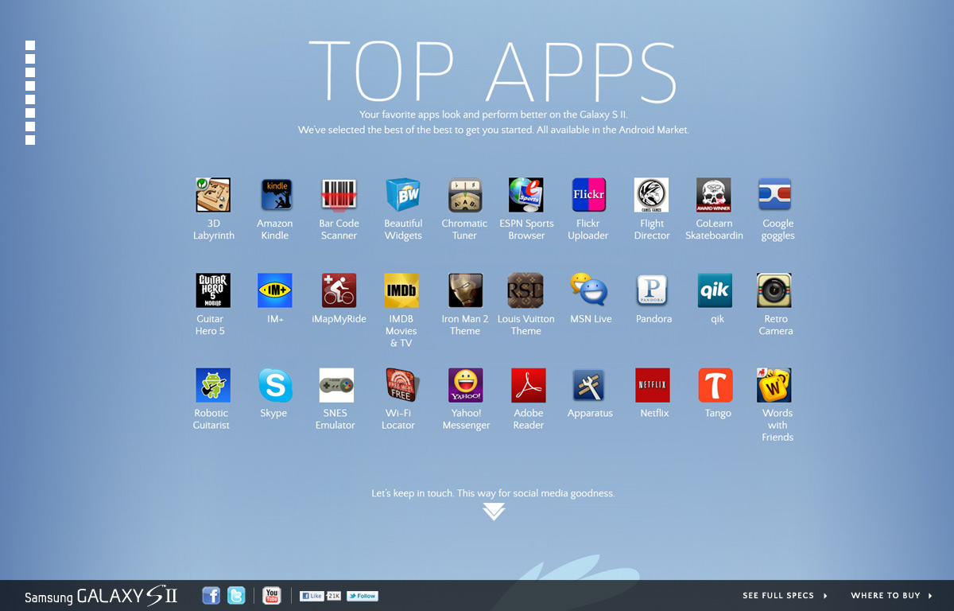The height and width of the screenshot is (611, 954).
Task: Click the "Tango" app label
Action: coord(718,413)
